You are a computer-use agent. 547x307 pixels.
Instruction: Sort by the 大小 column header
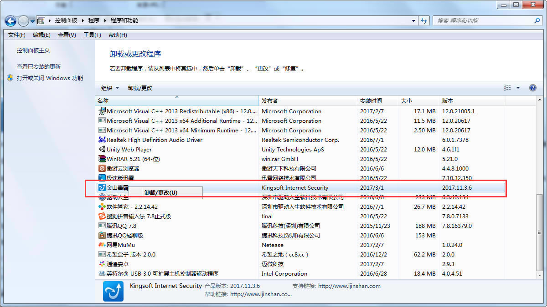click(x=419, y=101)
